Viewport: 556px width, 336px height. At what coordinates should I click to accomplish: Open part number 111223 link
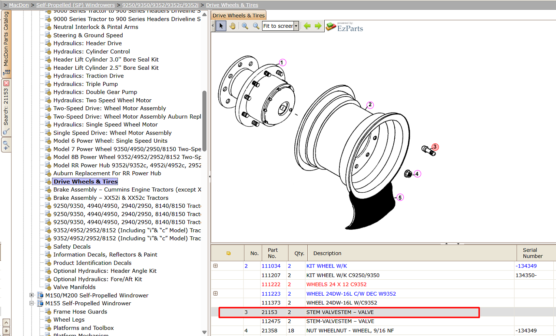tap(271, 294)
